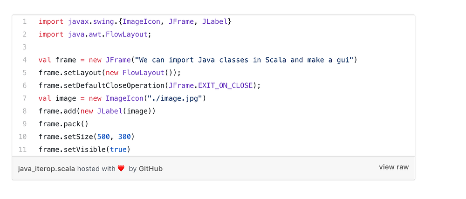
Task: Click the frame.pack() call
Action: point(63,124)
